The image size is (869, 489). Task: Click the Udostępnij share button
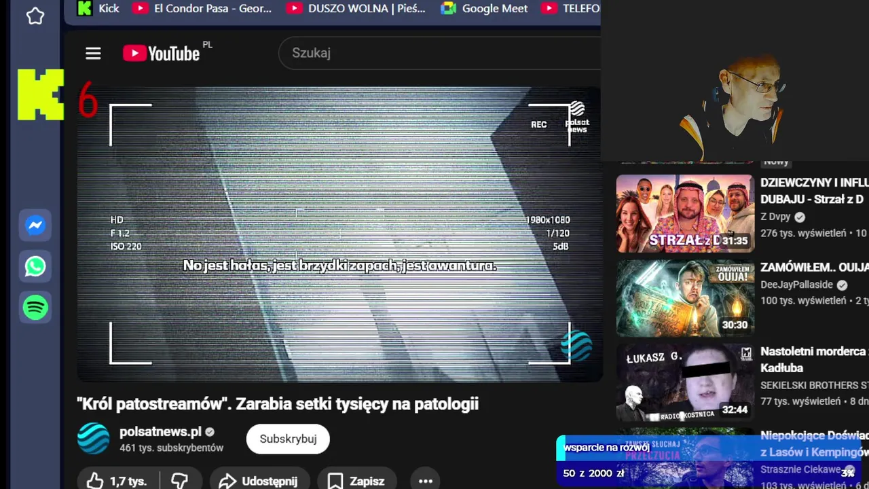[x=259, y=481]
